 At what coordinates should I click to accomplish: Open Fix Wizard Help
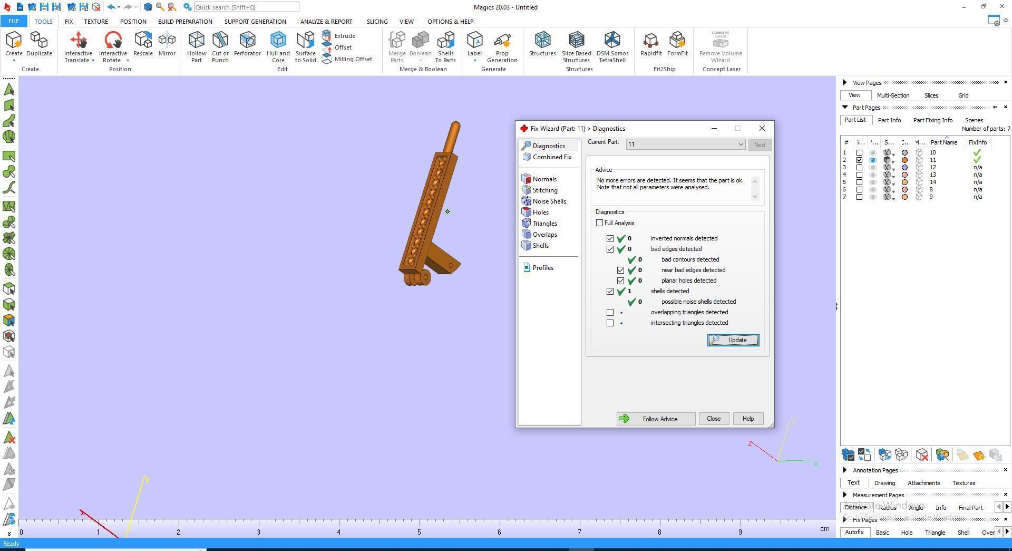point(748,419)
